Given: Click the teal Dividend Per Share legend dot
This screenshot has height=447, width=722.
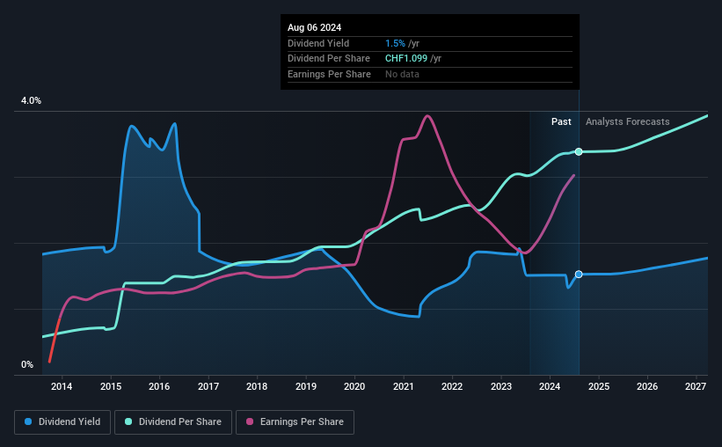Looking at the screenshot, I should pyautogui.click(x=128, y=421).
